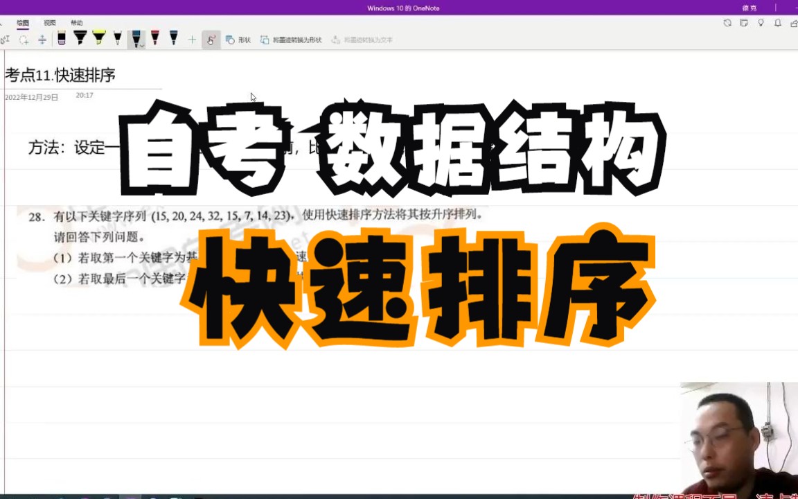Add a new pen with the plus icon

coord(192,40)
